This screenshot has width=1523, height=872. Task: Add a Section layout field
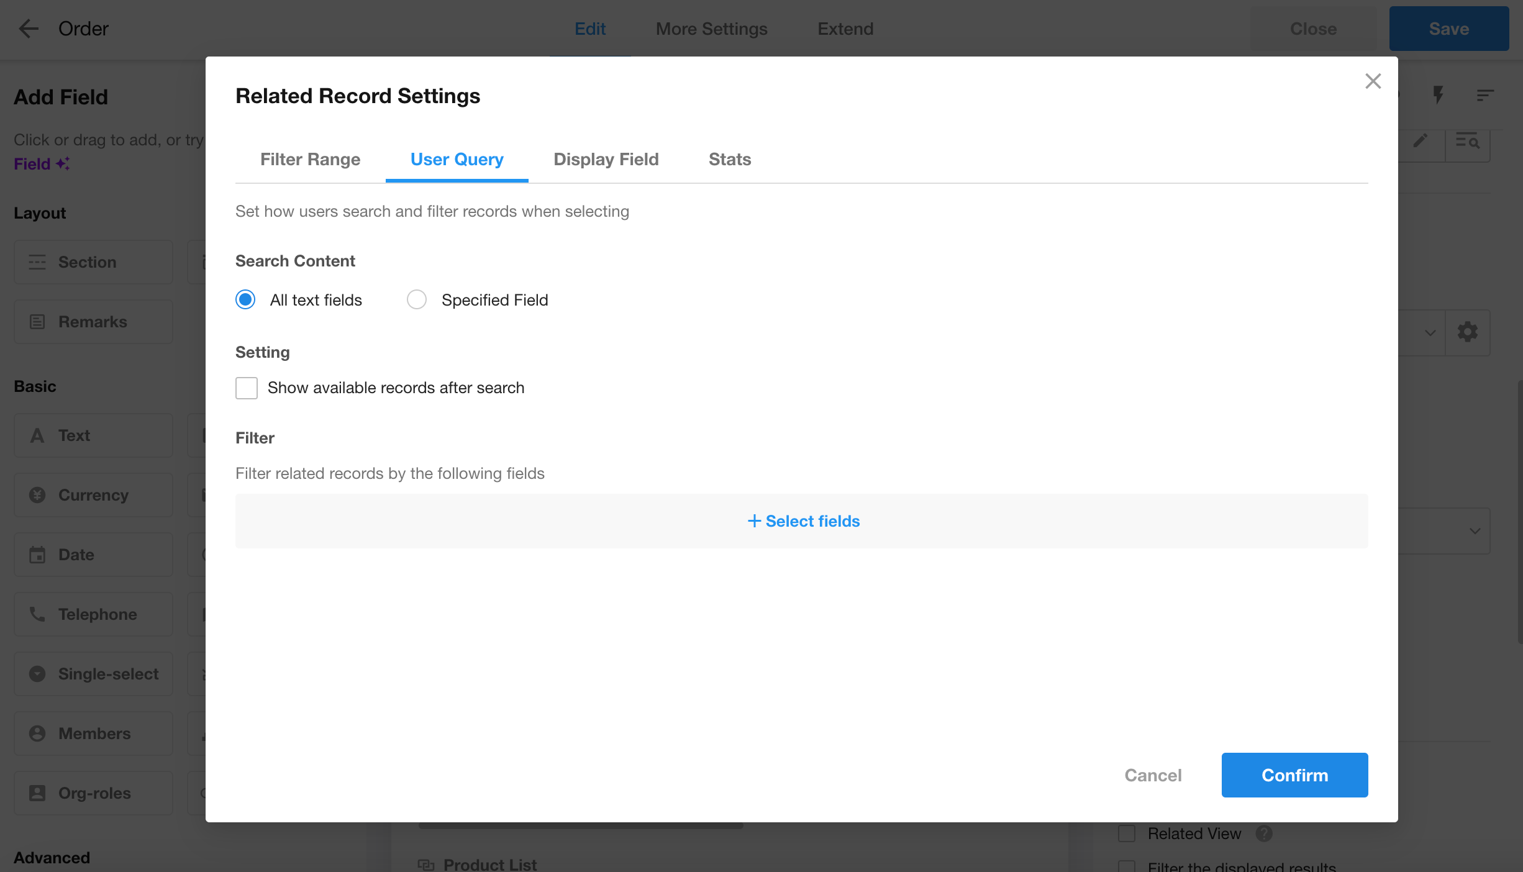coord(93,262)
